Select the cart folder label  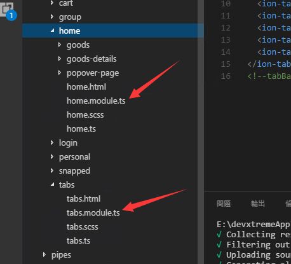pos(66,3)
